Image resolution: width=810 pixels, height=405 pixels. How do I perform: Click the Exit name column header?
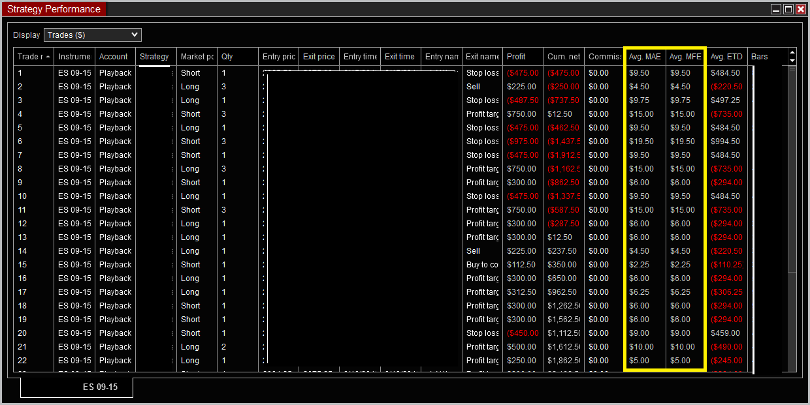click(x=482, y=57)
